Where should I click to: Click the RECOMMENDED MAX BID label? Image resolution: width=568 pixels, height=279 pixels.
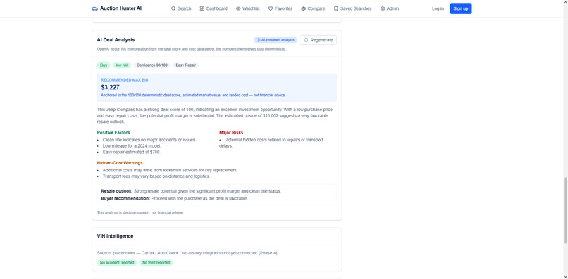tap(124, 80)
